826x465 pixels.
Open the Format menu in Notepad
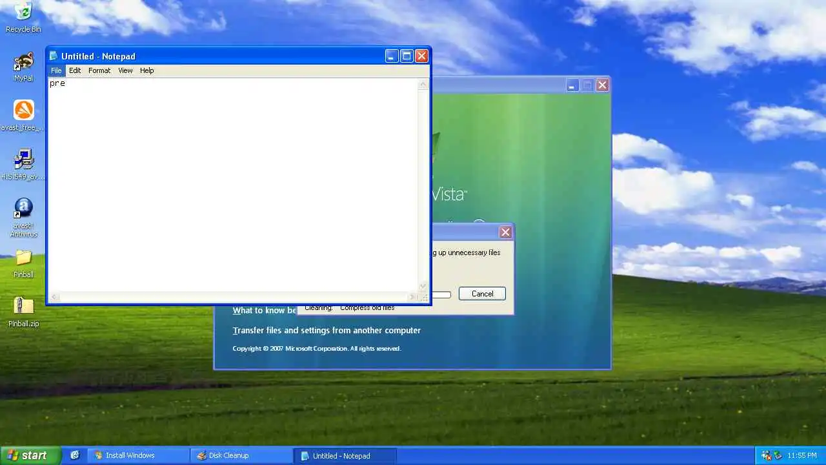pos(99,70)
